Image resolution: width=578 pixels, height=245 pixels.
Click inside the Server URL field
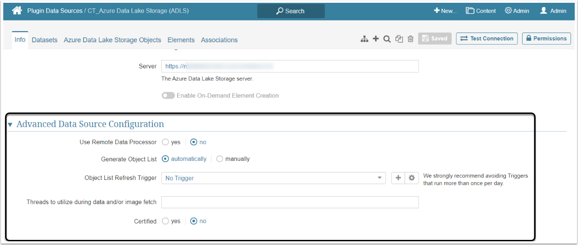click(x=290, y=66)
